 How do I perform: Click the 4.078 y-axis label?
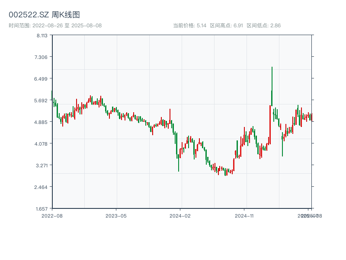pos(42,143)
